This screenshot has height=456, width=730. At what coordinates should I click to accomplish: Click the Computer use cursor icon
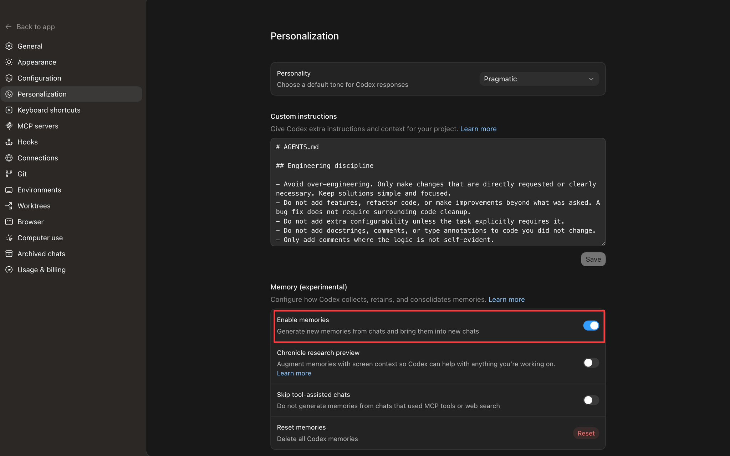click(9, 238)
